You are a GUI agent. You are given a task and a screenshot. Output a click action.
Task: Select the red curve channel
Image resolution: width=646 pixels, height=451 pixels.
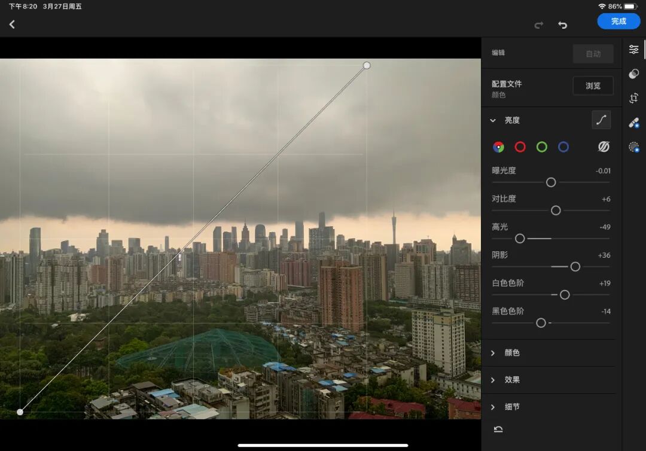pos(520,147)
